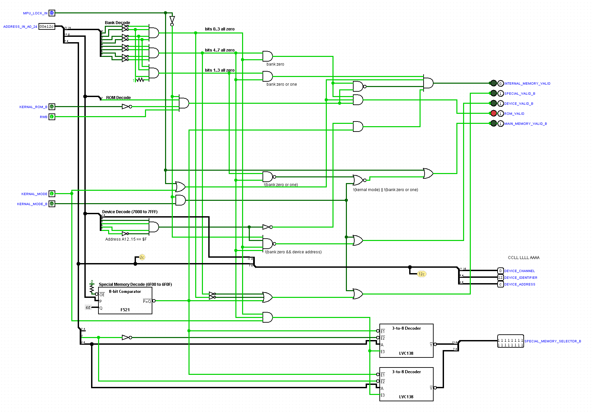Click the SPECIAL_MEMORY_SELECTOR_B output pin
Screen dimensions: 593x413
(510, 341)
